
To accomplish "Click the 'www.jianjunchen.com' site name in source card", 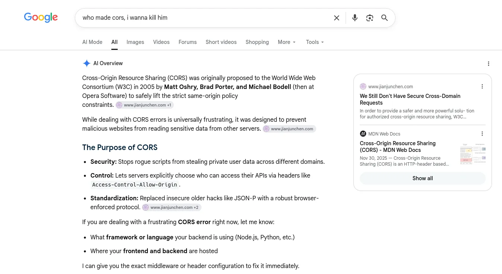I will (391, 86).
